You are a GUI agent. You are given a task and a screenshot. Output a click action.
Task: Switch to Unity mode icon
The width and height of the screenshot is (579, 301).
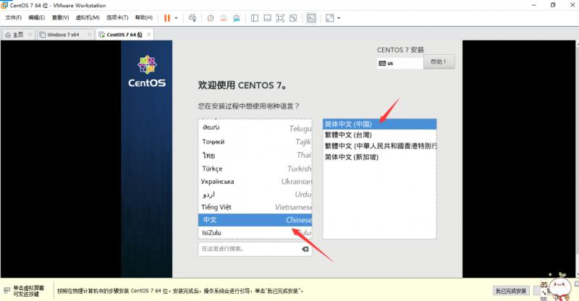[293, 18]
